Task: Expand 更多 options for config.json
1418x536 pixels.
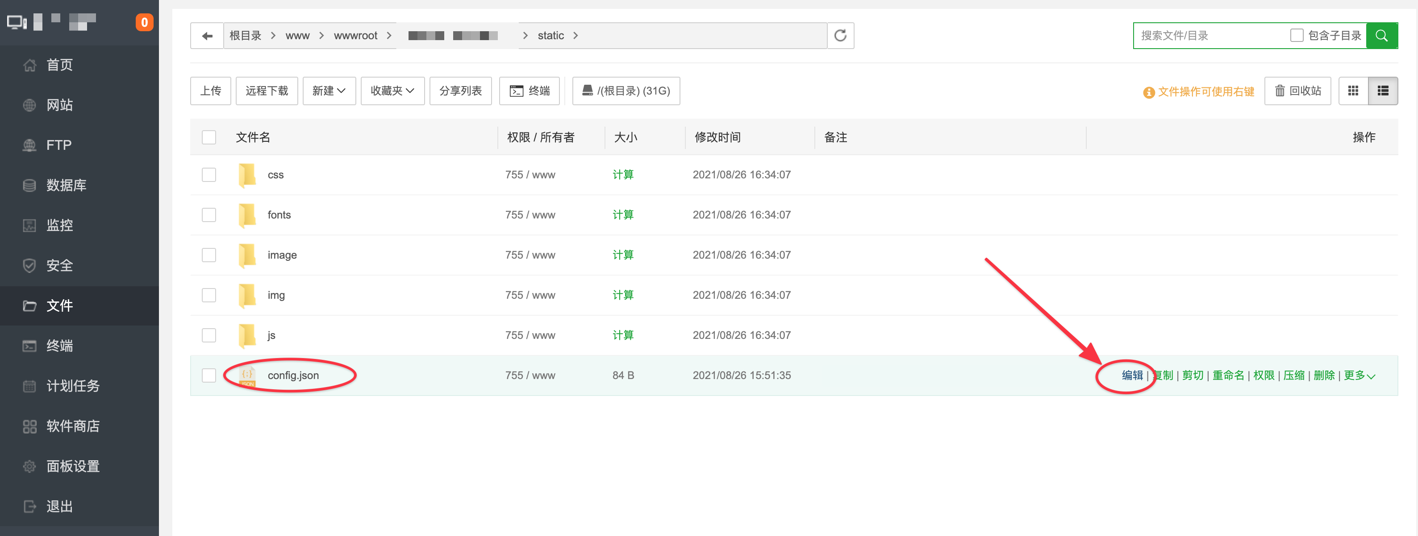Action: pos(1359,375)
